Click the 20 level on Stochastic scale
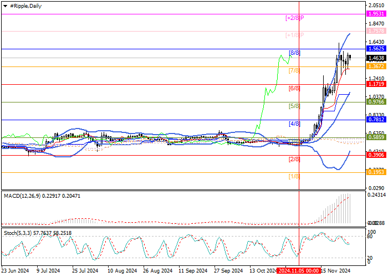Image resolution: width=388 pixels, height=277 pixels. pyautogui.click(x=370, y=258)
